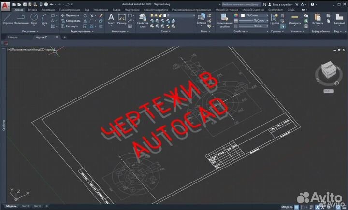The image size is (348, 210).
Task: Click Вход в службы sign-in button
Action: point(281,4)
